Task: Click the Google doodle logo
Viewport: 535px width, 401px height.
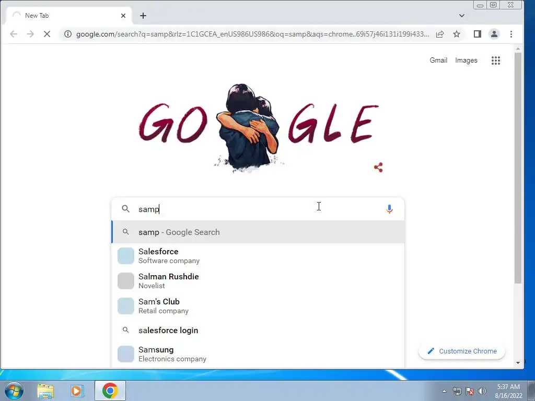Action: tap(259, 128)
